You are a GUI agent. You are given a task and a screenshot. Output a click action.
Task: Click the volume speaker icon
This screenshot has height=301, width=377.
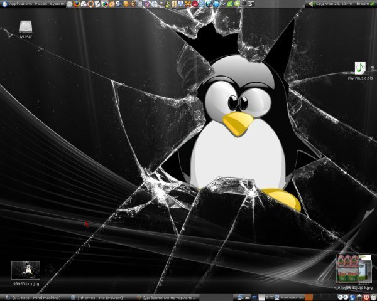click(312, 4)
